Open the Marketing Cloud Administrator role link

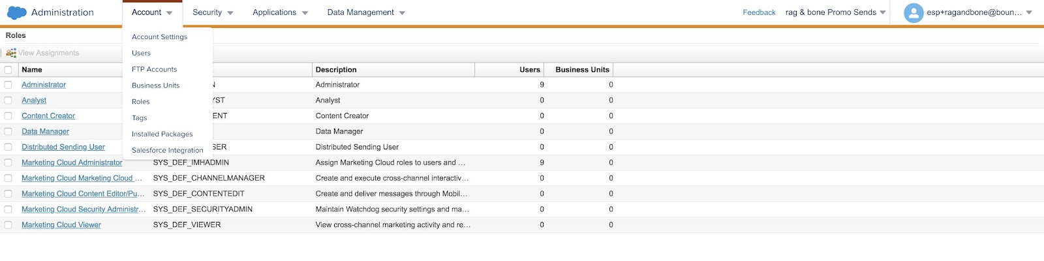[x=72, y=162]
